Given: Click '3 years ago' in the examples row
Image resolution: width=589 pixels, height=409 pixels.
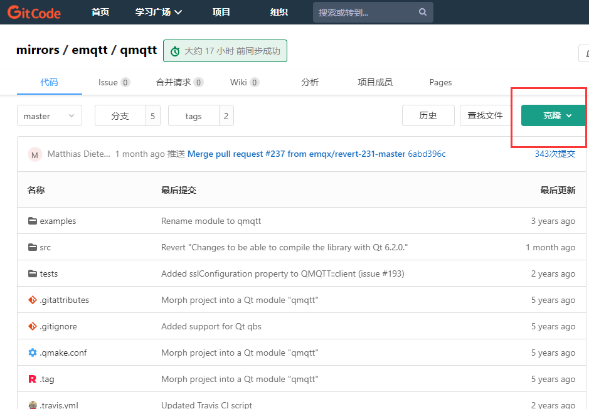Looking at the screenshot, I should coord(553,221).
